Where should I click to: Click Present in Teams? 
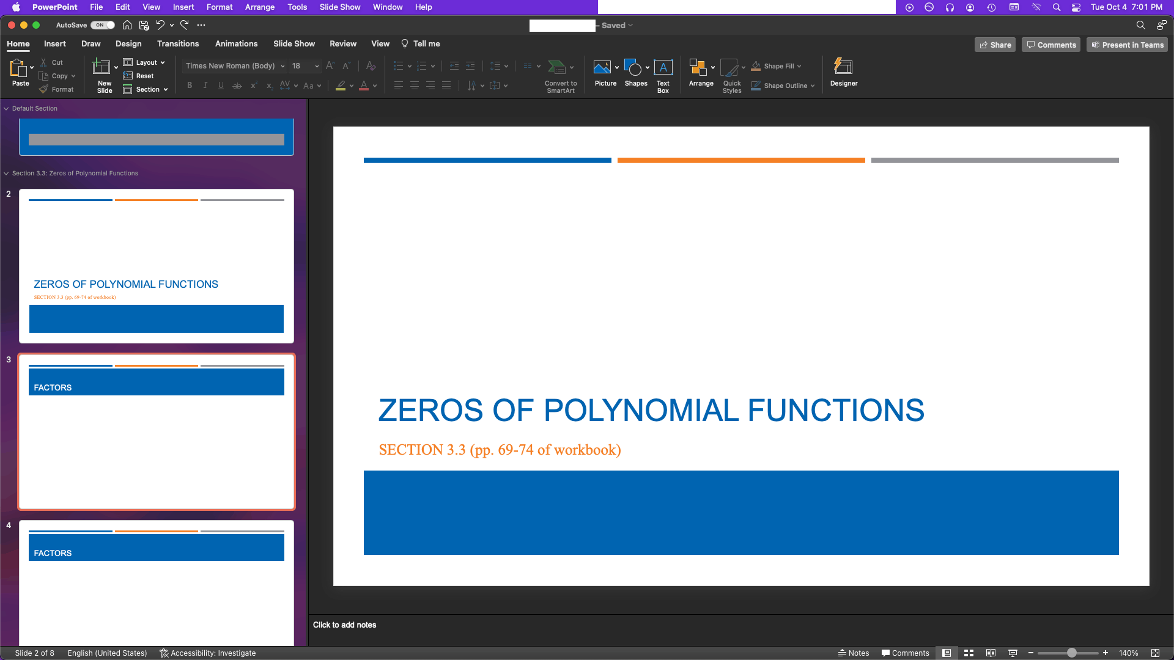(x=1127, y=45)
